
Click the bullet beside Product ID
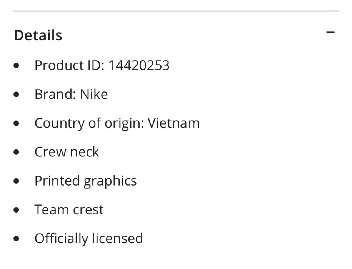pyautogui.click(x=16, y=66)
